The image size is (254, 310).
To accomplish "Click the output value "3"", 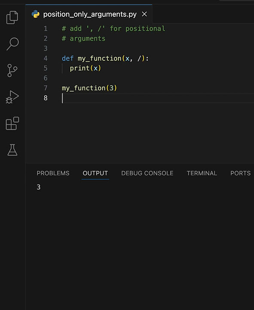I will point(39,187).
